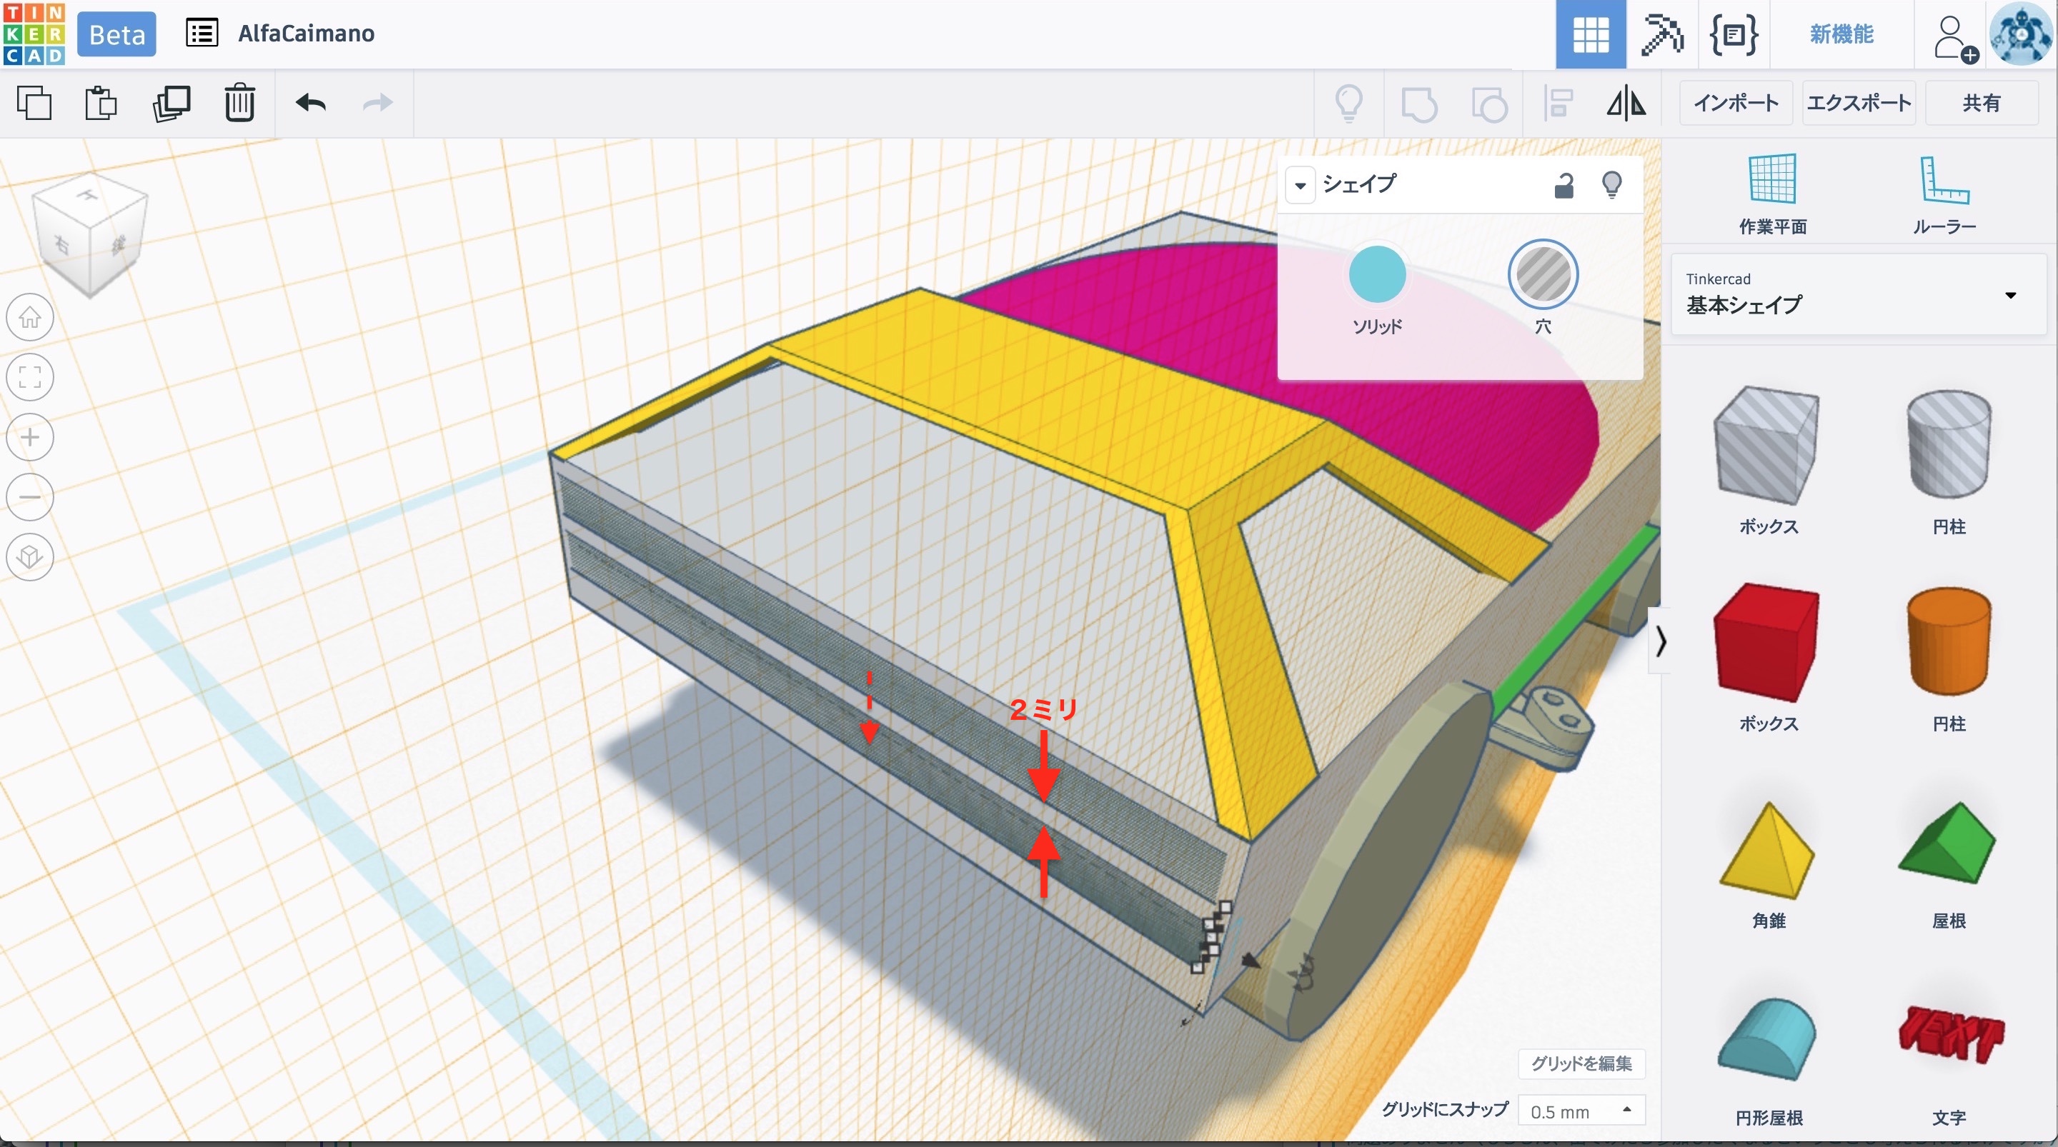Choose the ソリッド color swatch

1376,276
